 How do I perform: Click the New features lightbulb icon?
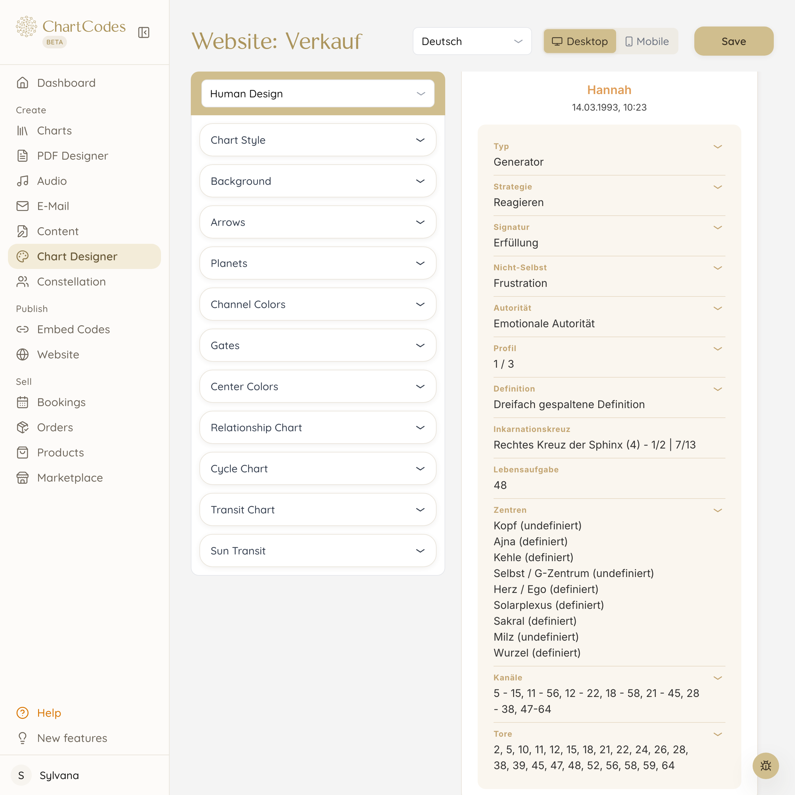point(23,738)
